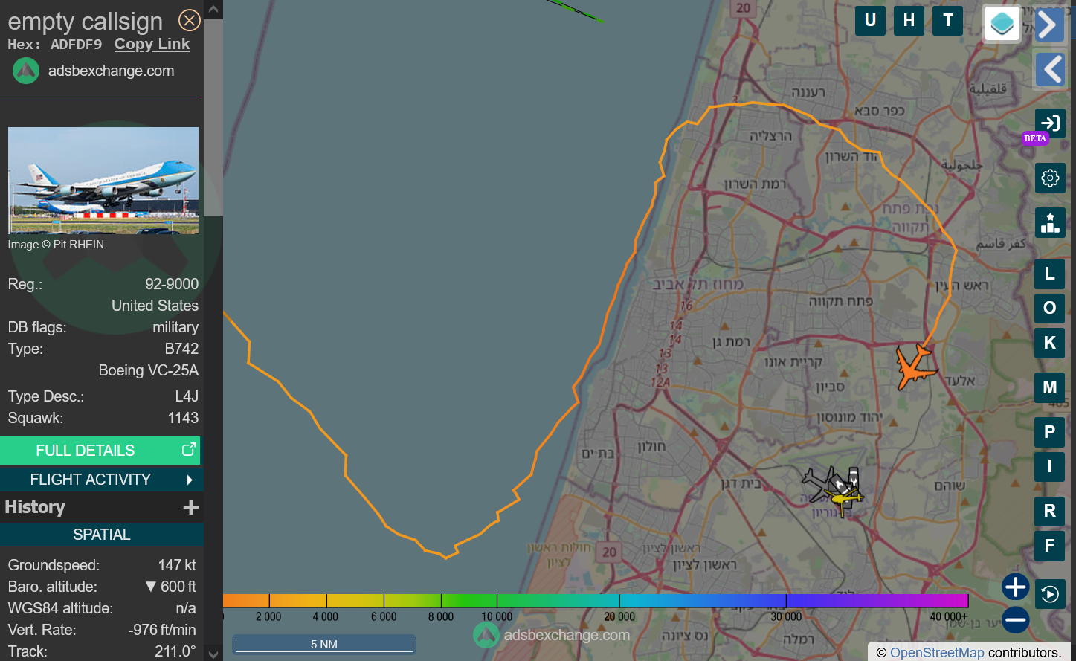Click the altitude color scale bar
The width and height of the screenshot is (1076, 661).
pyautogui.click(x=595, y=601)
